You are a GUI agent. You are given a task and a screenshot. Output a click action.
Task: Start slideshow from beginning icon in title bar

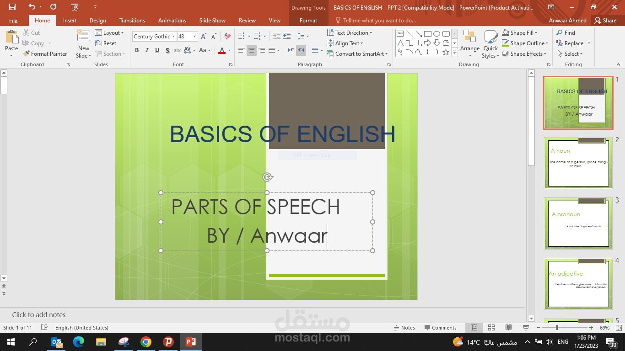[75, 7]
